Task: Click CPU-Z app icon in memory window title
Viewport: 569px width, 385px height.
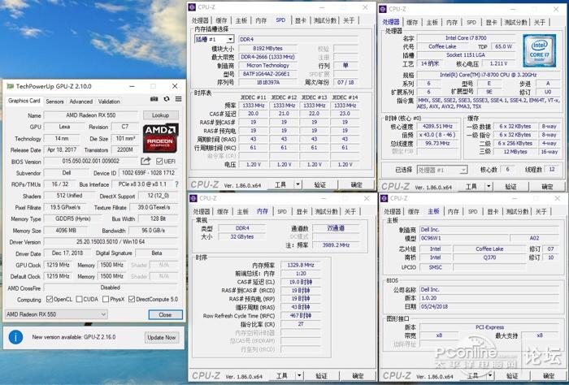Action: pos(193,198)
